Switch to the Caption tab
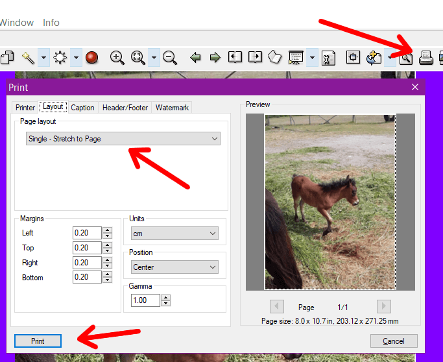This screenshot has width=443, height=362. [x=82, y=108]
